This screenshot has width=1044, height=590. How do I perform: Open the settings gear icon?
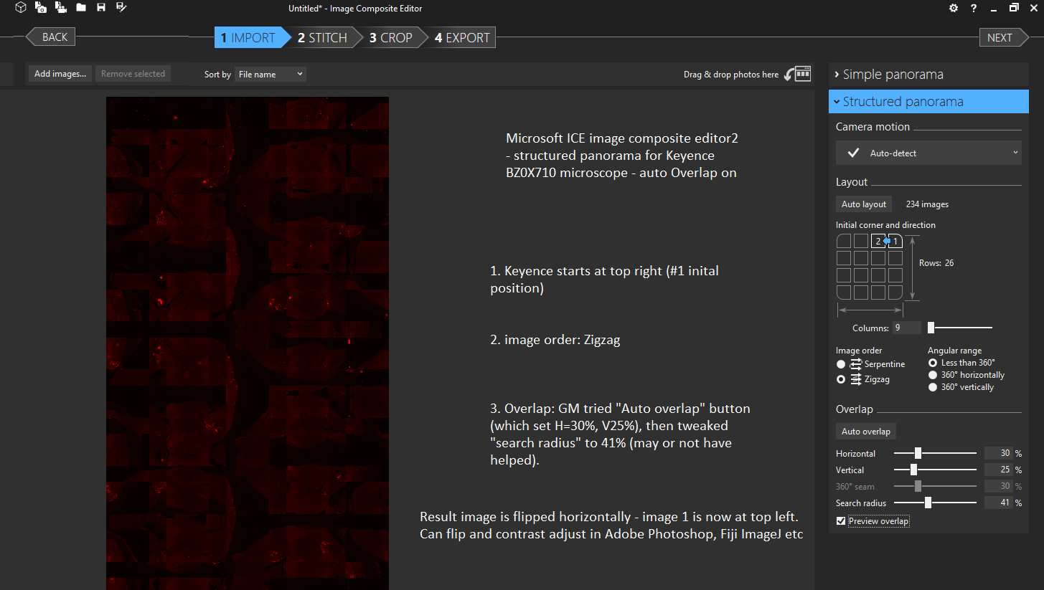[954, 8]
